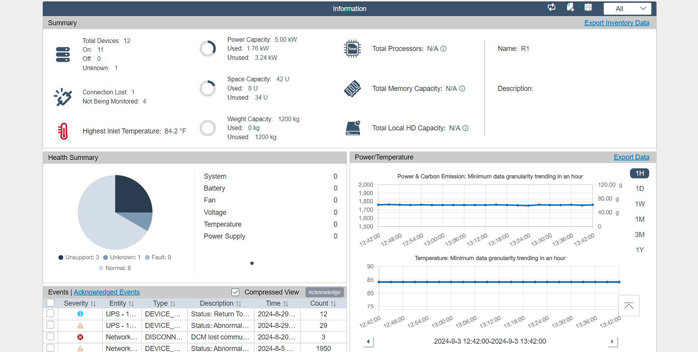Click info icon next to Total Memory Capacity
This screenshot has width=698, height=352.
462,89
